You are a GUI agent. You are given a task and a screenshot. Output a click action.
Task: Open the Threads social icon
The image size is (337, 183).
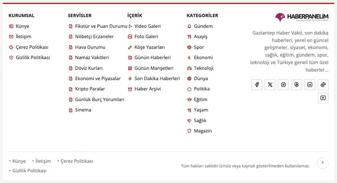point(297,85)
